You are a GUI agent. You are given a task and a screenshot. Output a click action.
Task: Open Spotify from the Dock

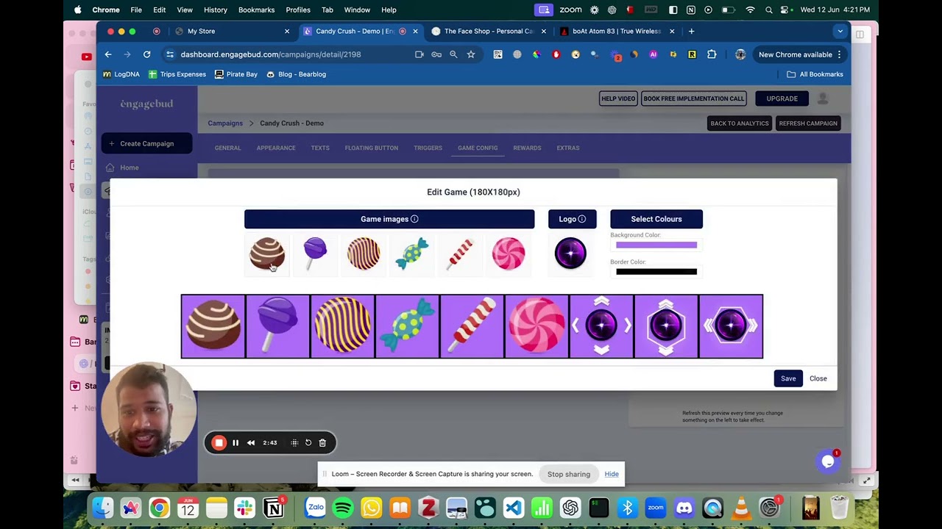click(343, 508)
